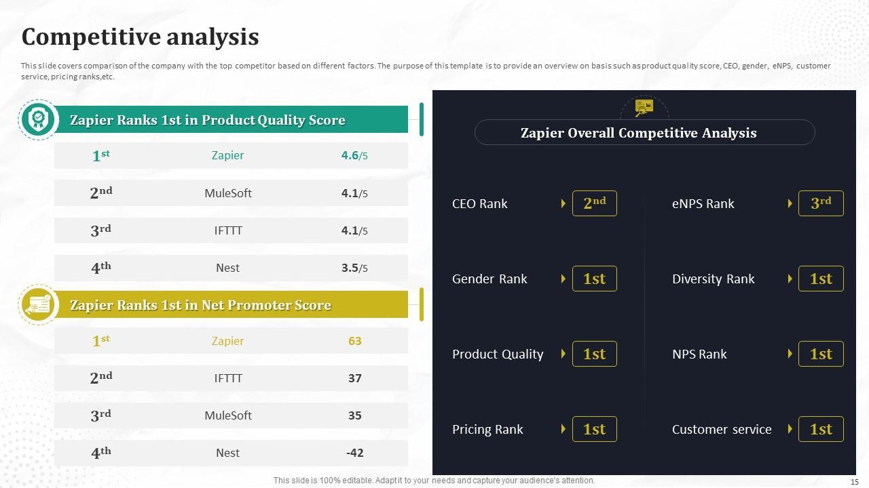
Task: Click the Competitive analysis slide title
Action: [x=140, y=37]
